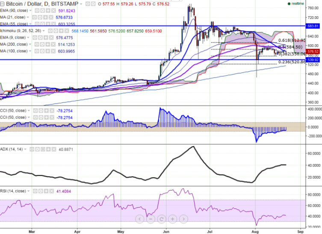Remove MA (21, close) via X icon
This screenshot has height=234, width=322.
(51, 18)
